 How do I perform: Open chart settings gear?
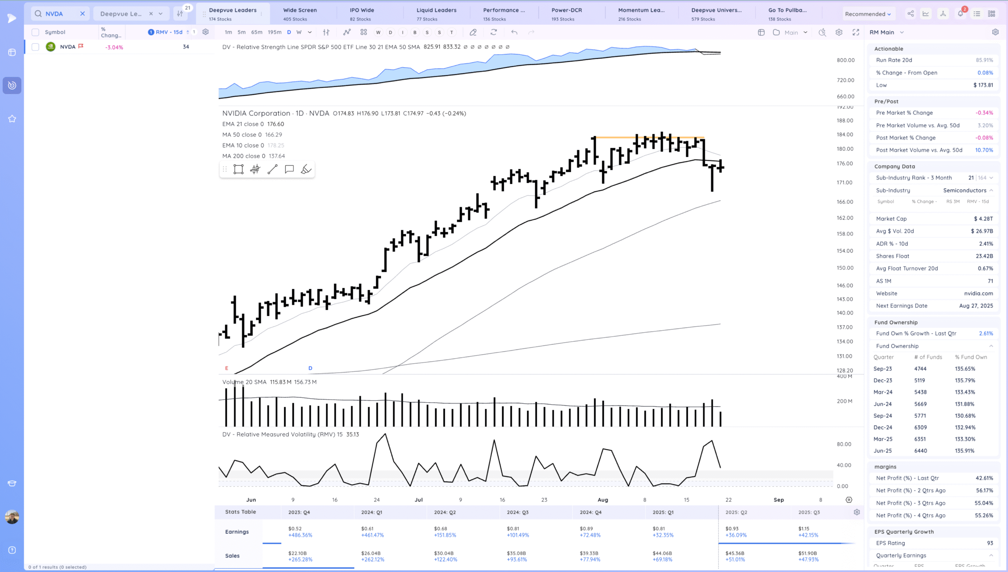click(x=839, y=32)
